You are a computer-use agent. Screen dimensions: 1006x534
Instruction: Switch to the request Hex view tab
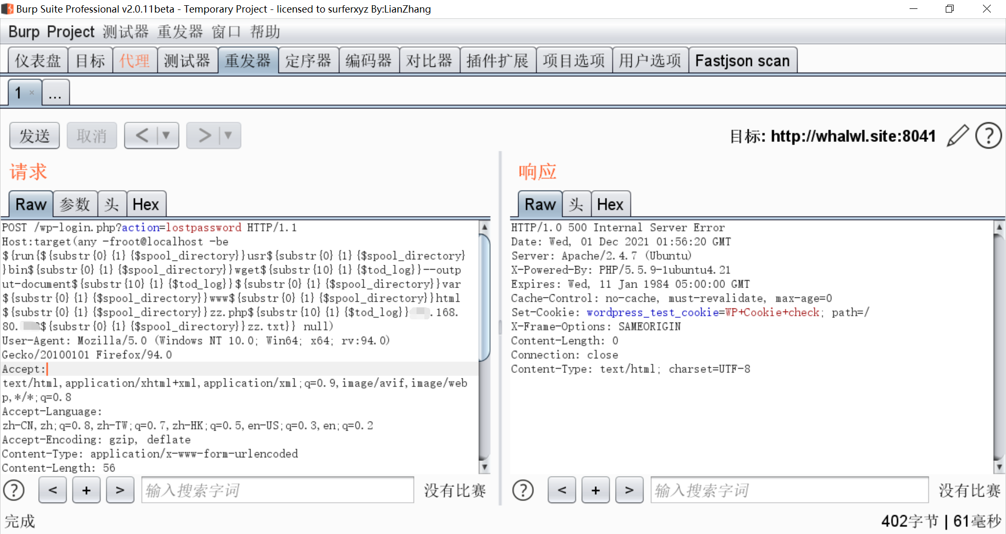click(146, 204)
